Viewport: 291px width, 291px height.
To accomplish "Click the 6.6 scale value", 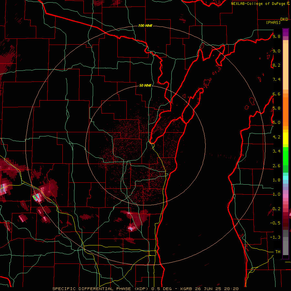I will point(276,94).
